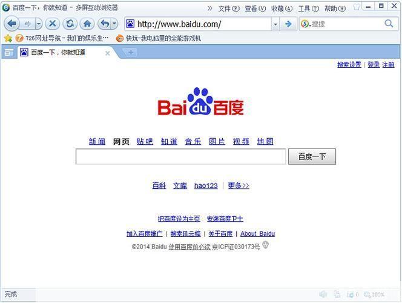
Task: Open the undo closed tab dropdown arrow
Action: (114, 24)
